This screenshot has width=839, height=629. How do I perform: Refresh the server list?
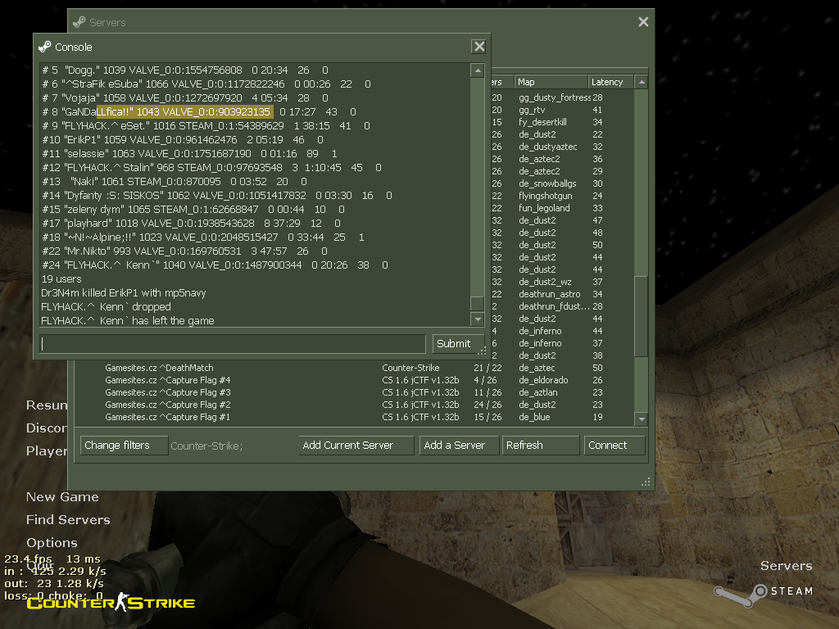540,446
